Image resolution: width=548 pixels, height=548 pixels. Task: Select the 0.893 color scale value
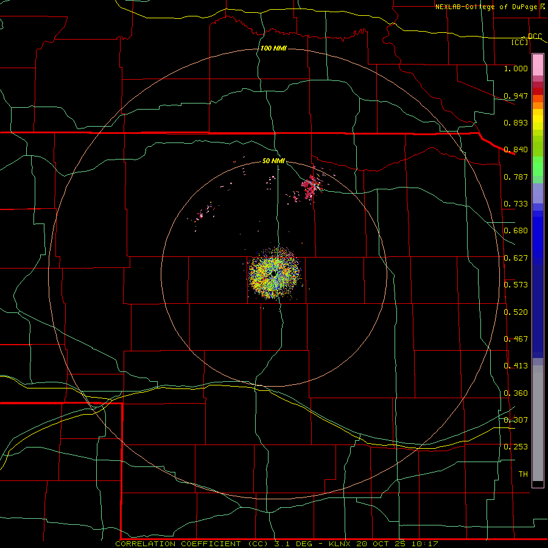click(516, 122)
